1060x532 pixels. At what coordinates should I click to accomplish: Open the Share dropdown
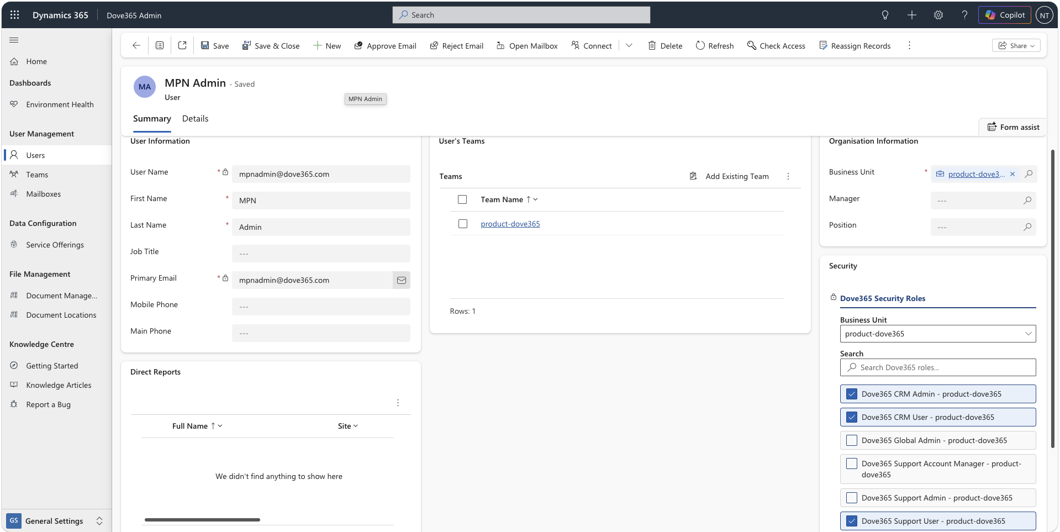point(1016,45)
